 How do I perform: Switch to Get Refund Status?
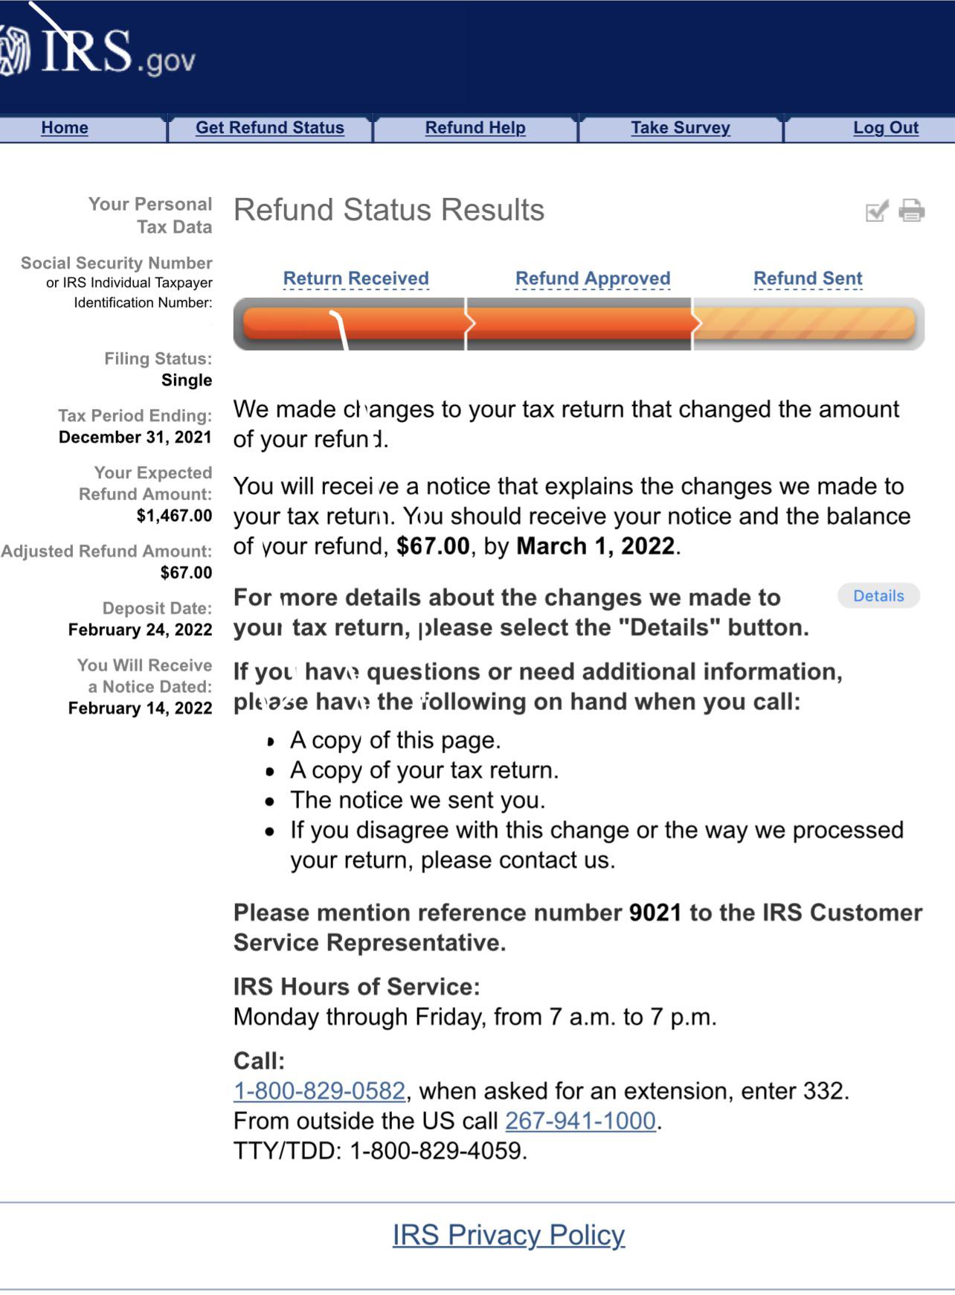pos(269,127)
